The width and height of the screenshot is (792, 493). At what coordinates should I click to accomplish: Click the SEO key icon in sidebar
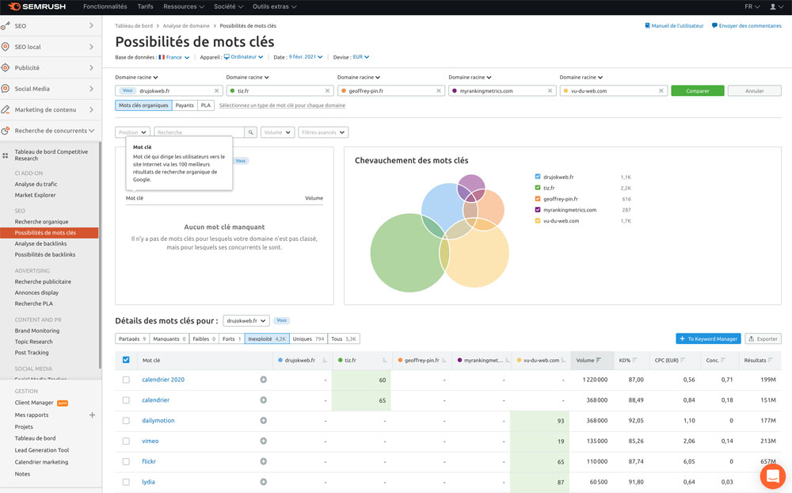[5, 26]
